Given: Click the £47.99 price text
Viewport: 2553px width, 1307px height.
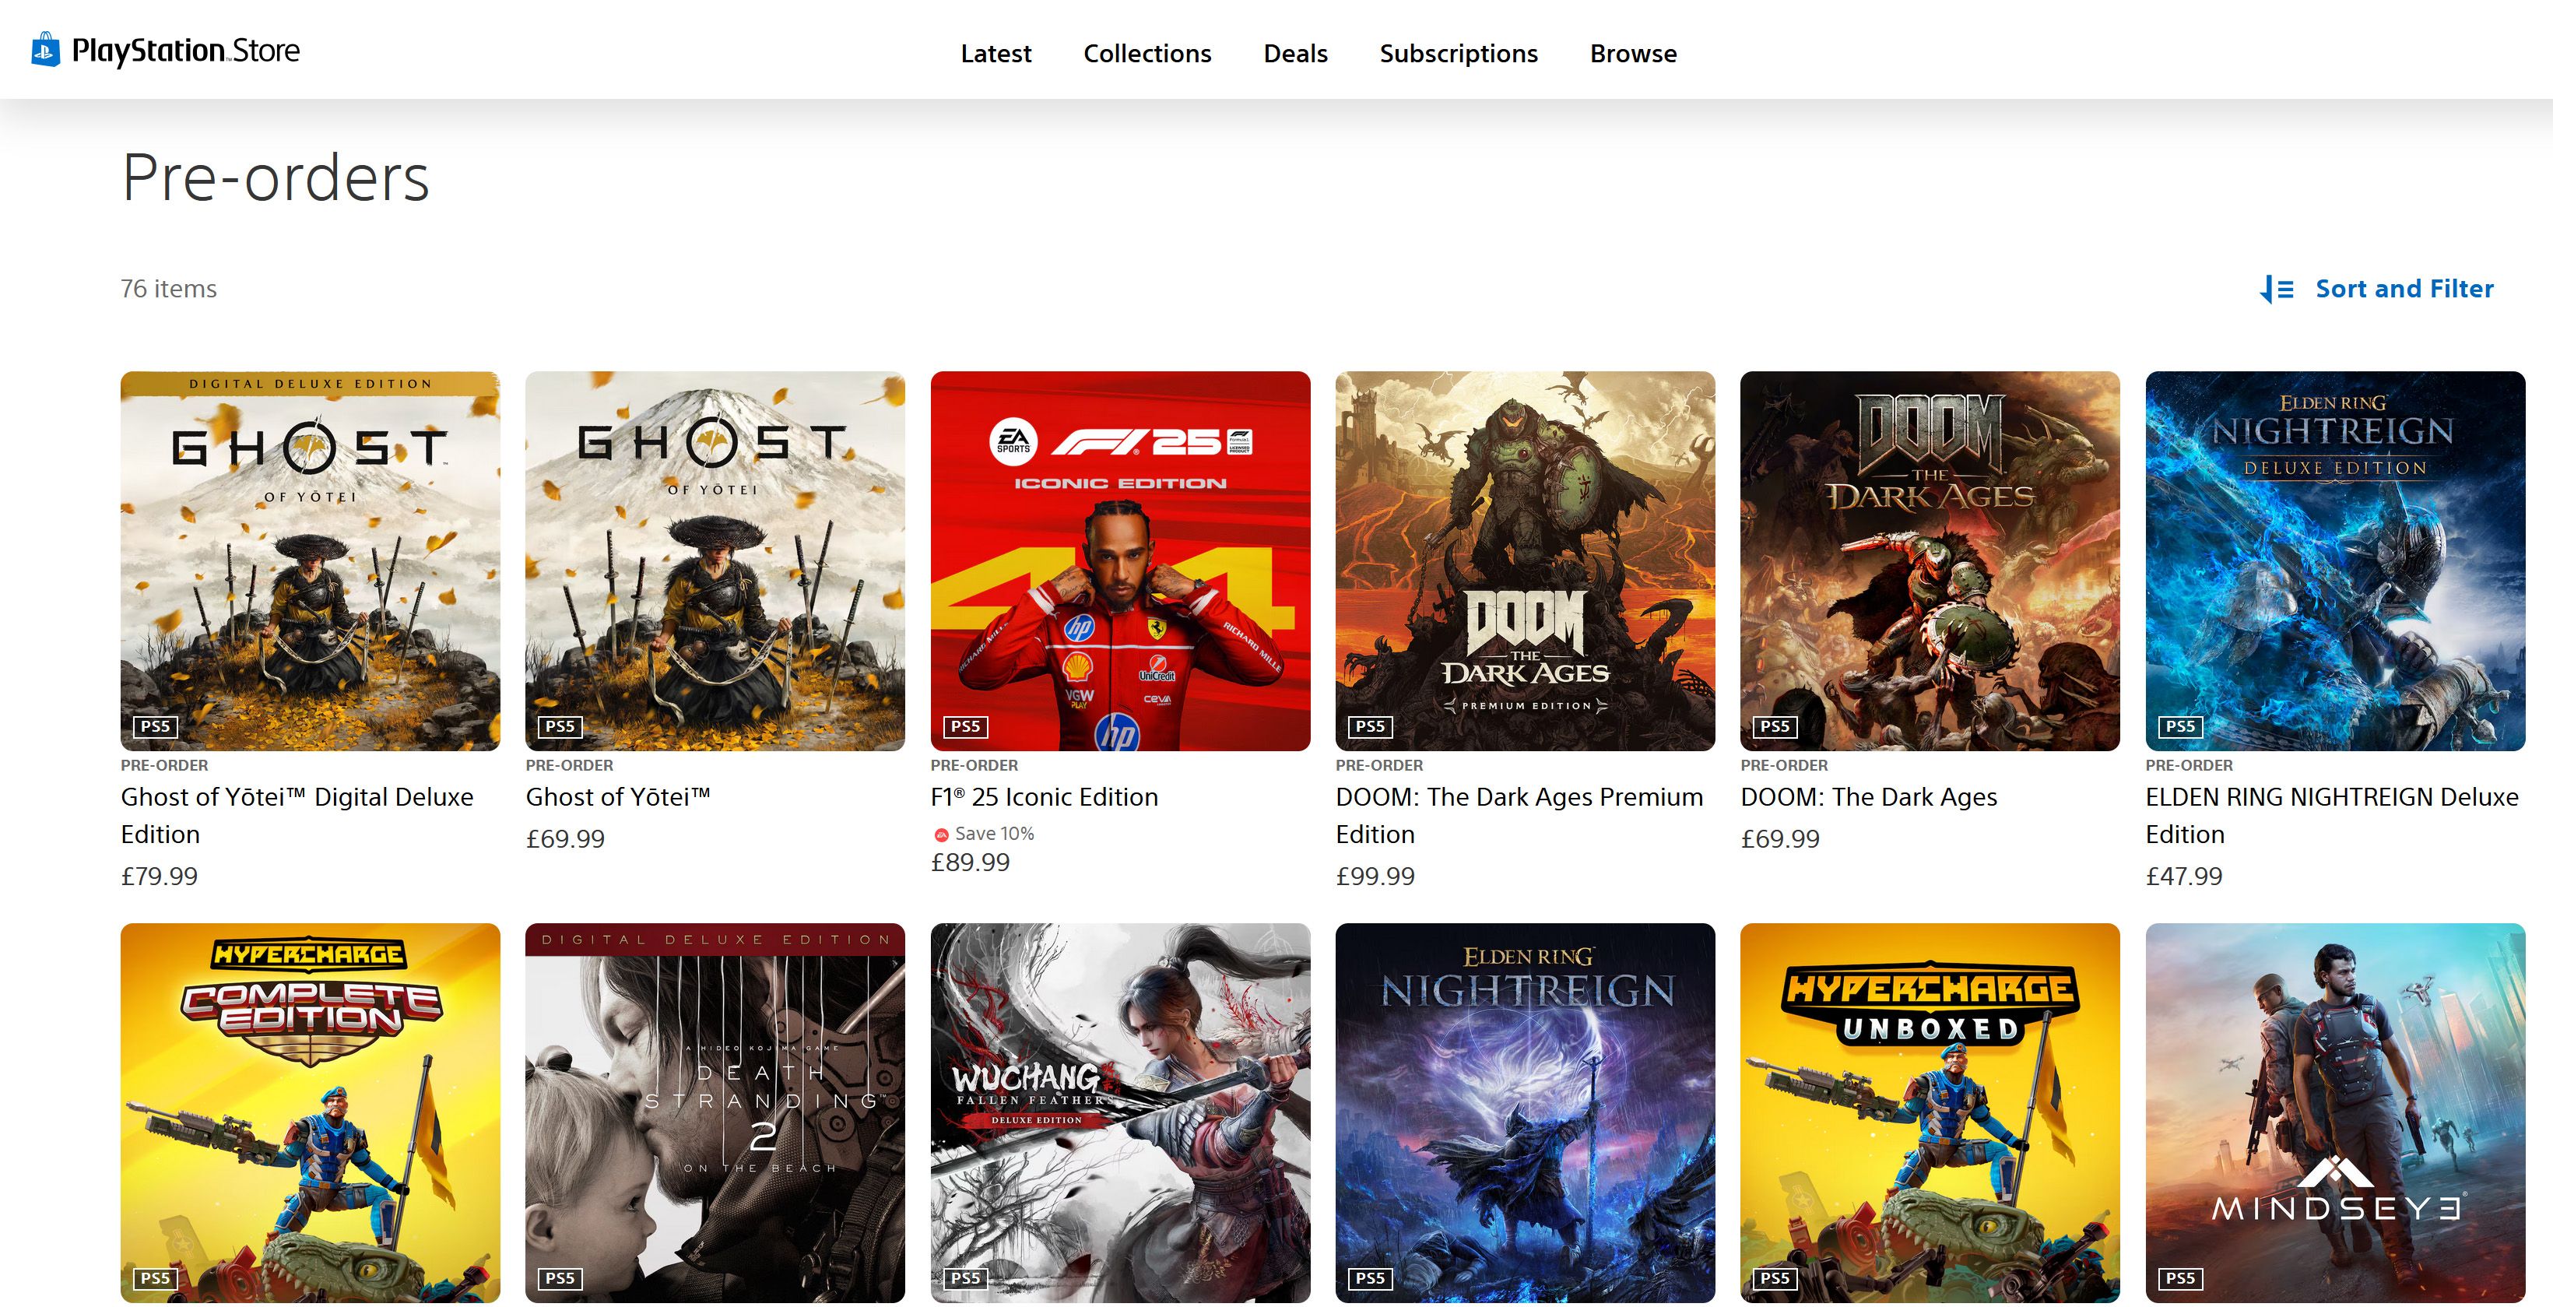Looking at the screenshot, I should [2184, 876].
